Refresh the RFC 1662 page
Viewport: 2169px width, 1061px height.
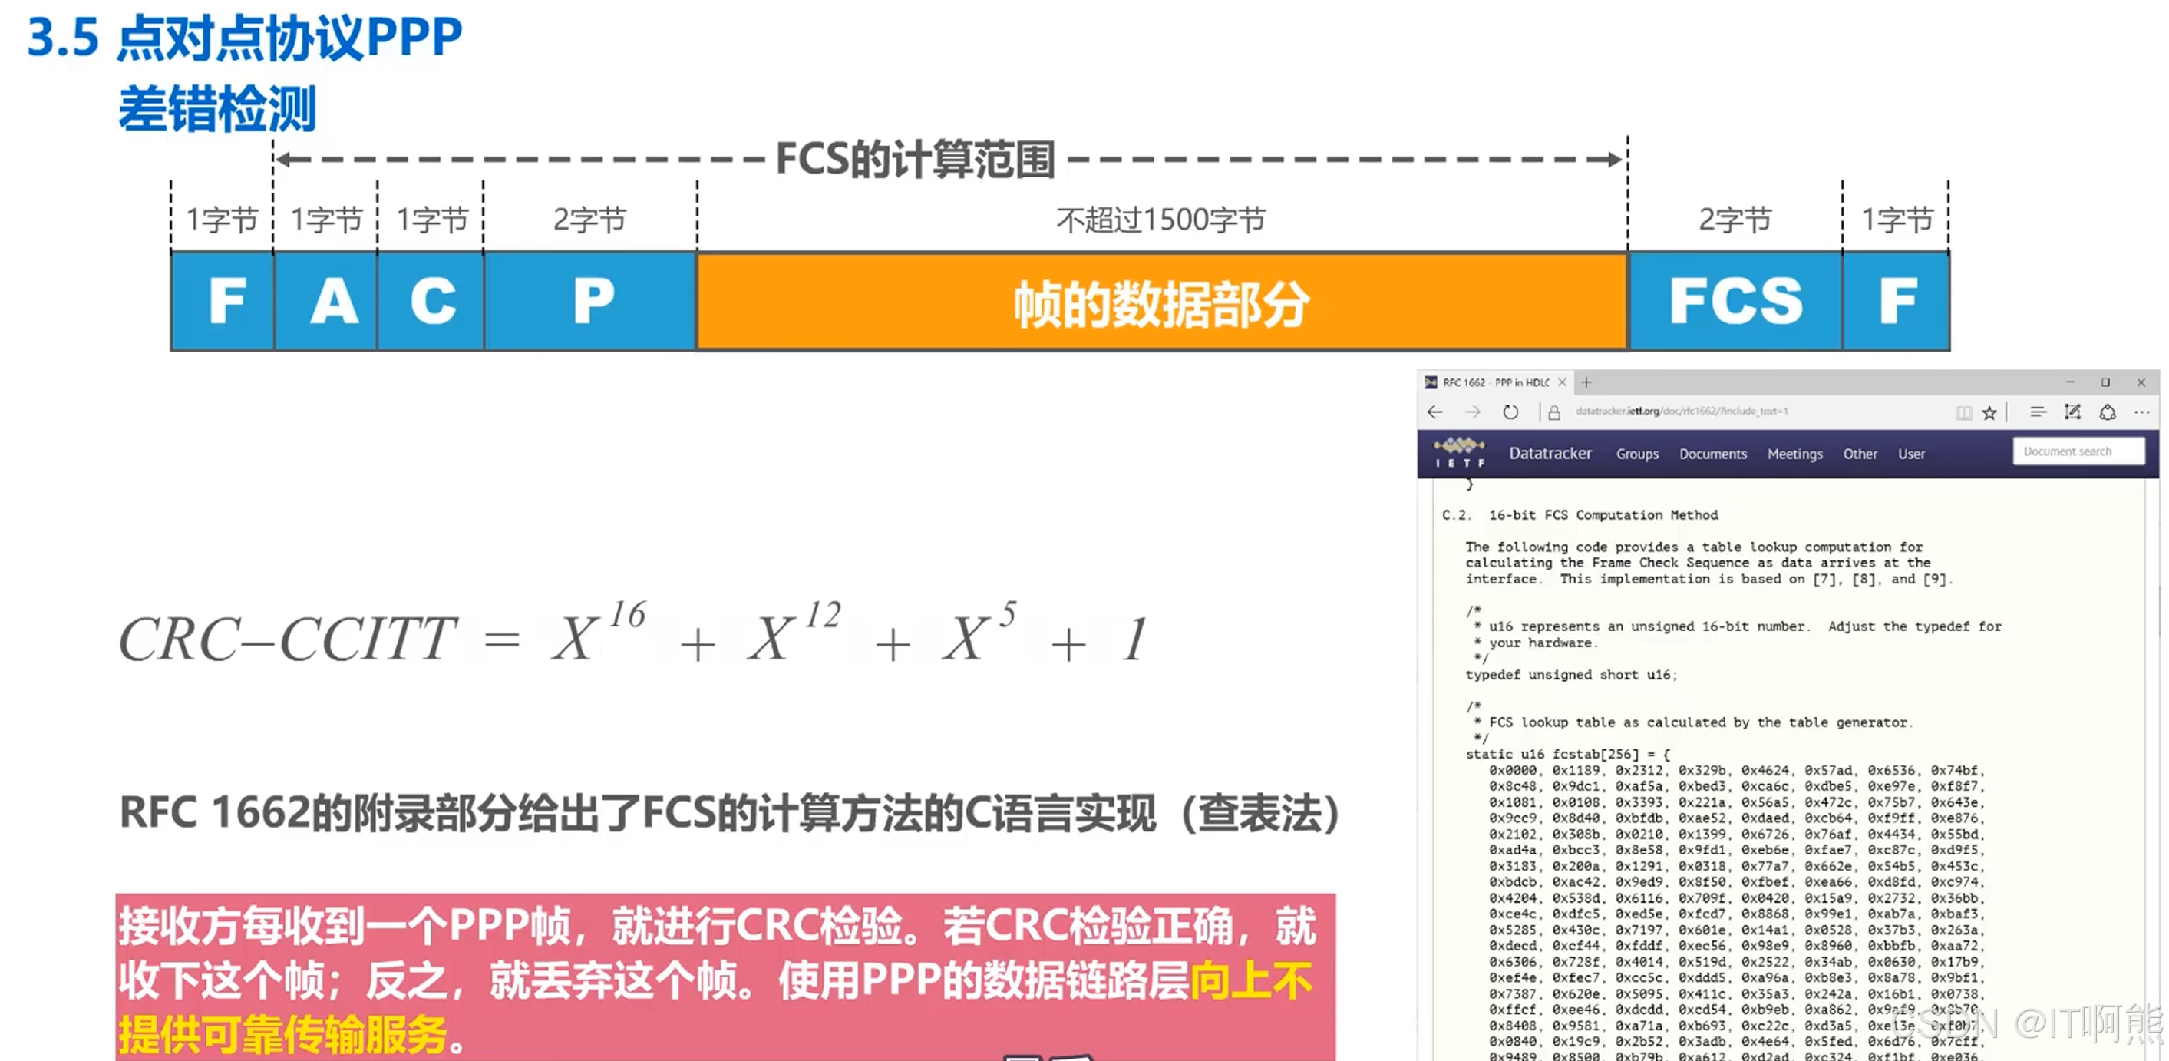pos(1511,412)
